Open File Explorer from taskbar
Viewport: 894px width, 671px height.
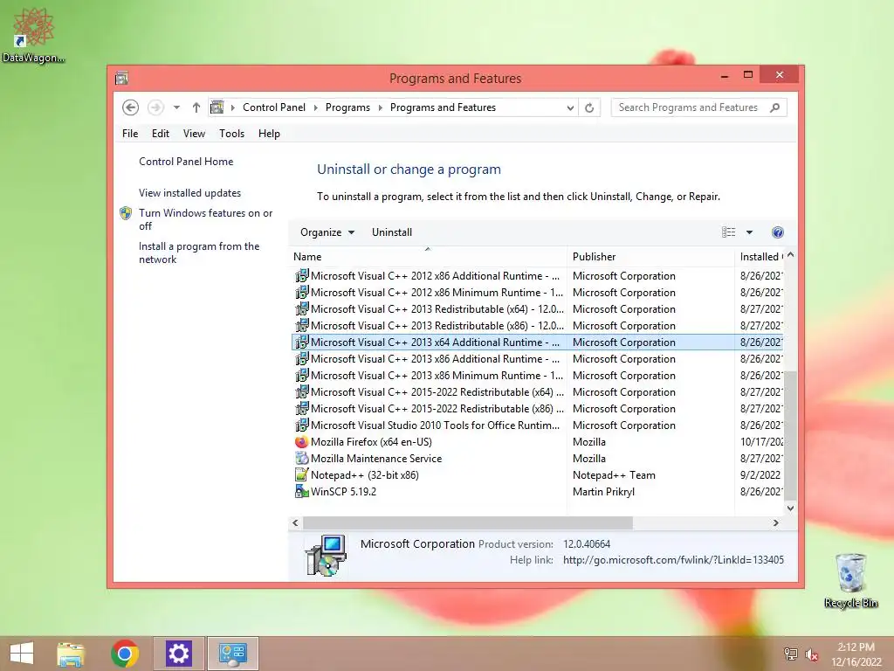coord(71,654)
